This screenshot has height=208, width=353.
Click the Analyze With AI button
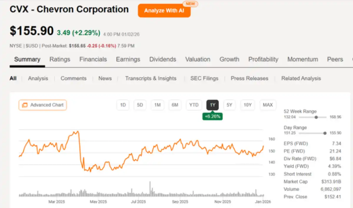(x=164, y=11)
